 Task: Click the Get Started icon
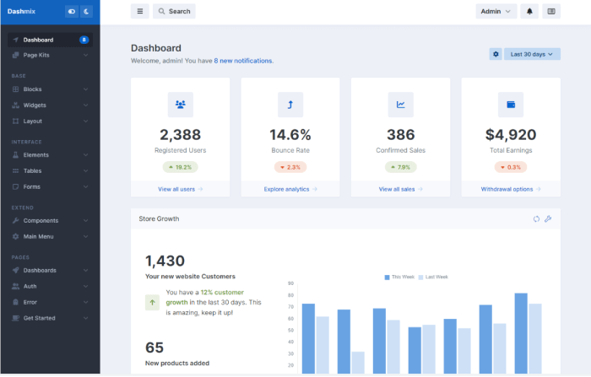15,318
